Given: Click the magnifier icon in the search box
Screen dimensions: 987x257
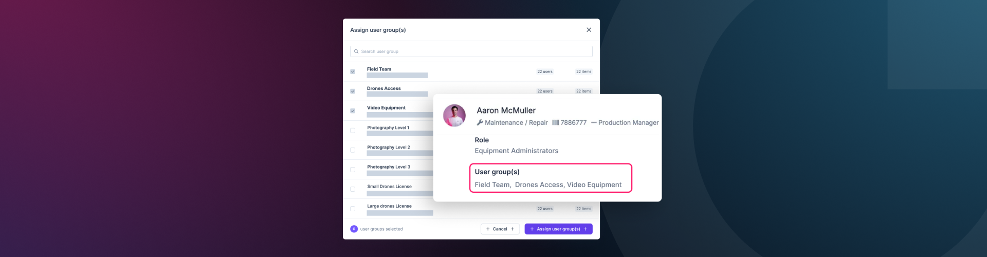Looking at the screenshot, I should tap(356, 51).
